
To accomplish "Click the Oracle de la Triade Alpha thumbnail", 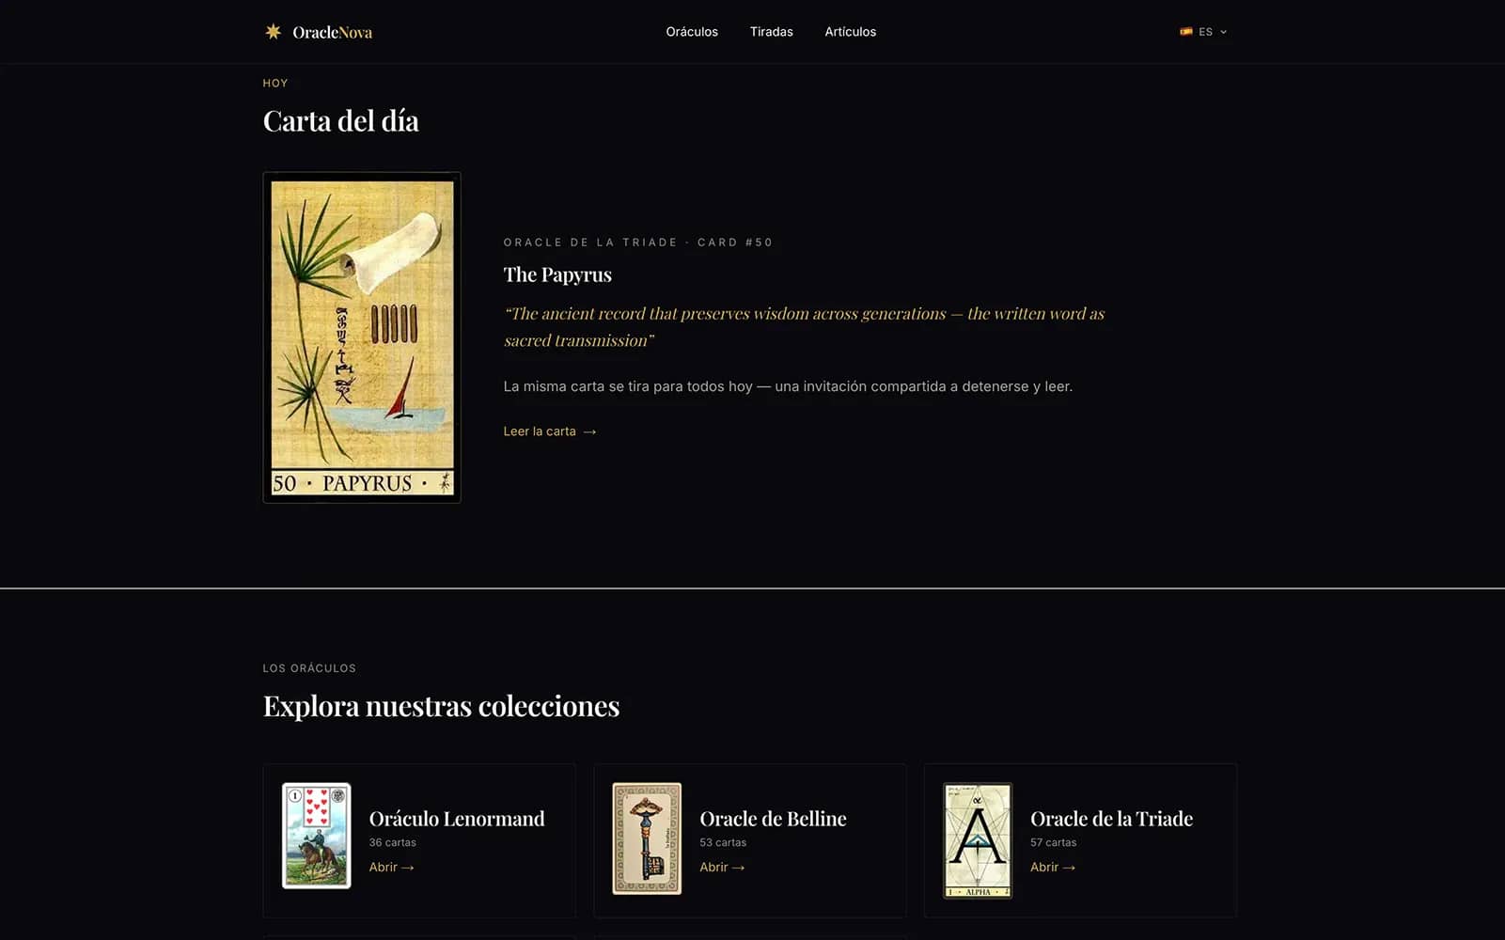I will click(x=978, y=840).
